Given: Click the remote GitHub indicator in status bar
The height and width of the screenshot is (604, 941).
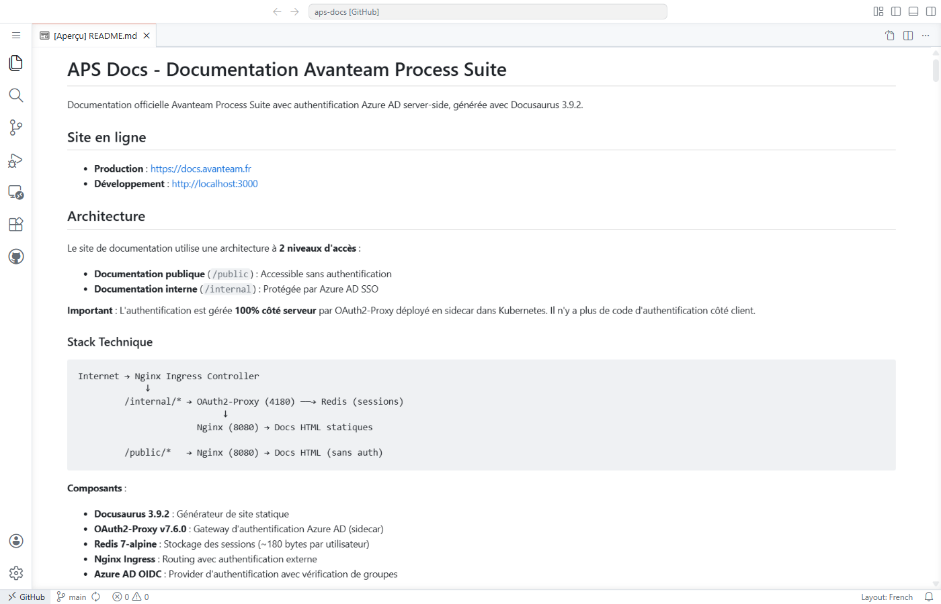Looking at the screenshot, I should tap(26, 597).
